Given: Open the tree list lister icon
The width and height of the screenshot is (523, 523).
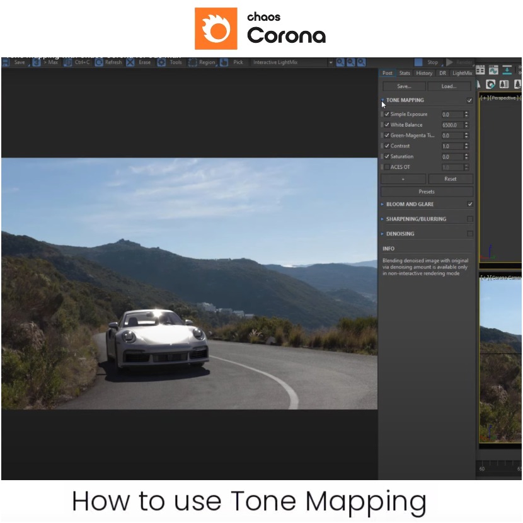Looking at the screenshot, I should (x=504, y=84).
